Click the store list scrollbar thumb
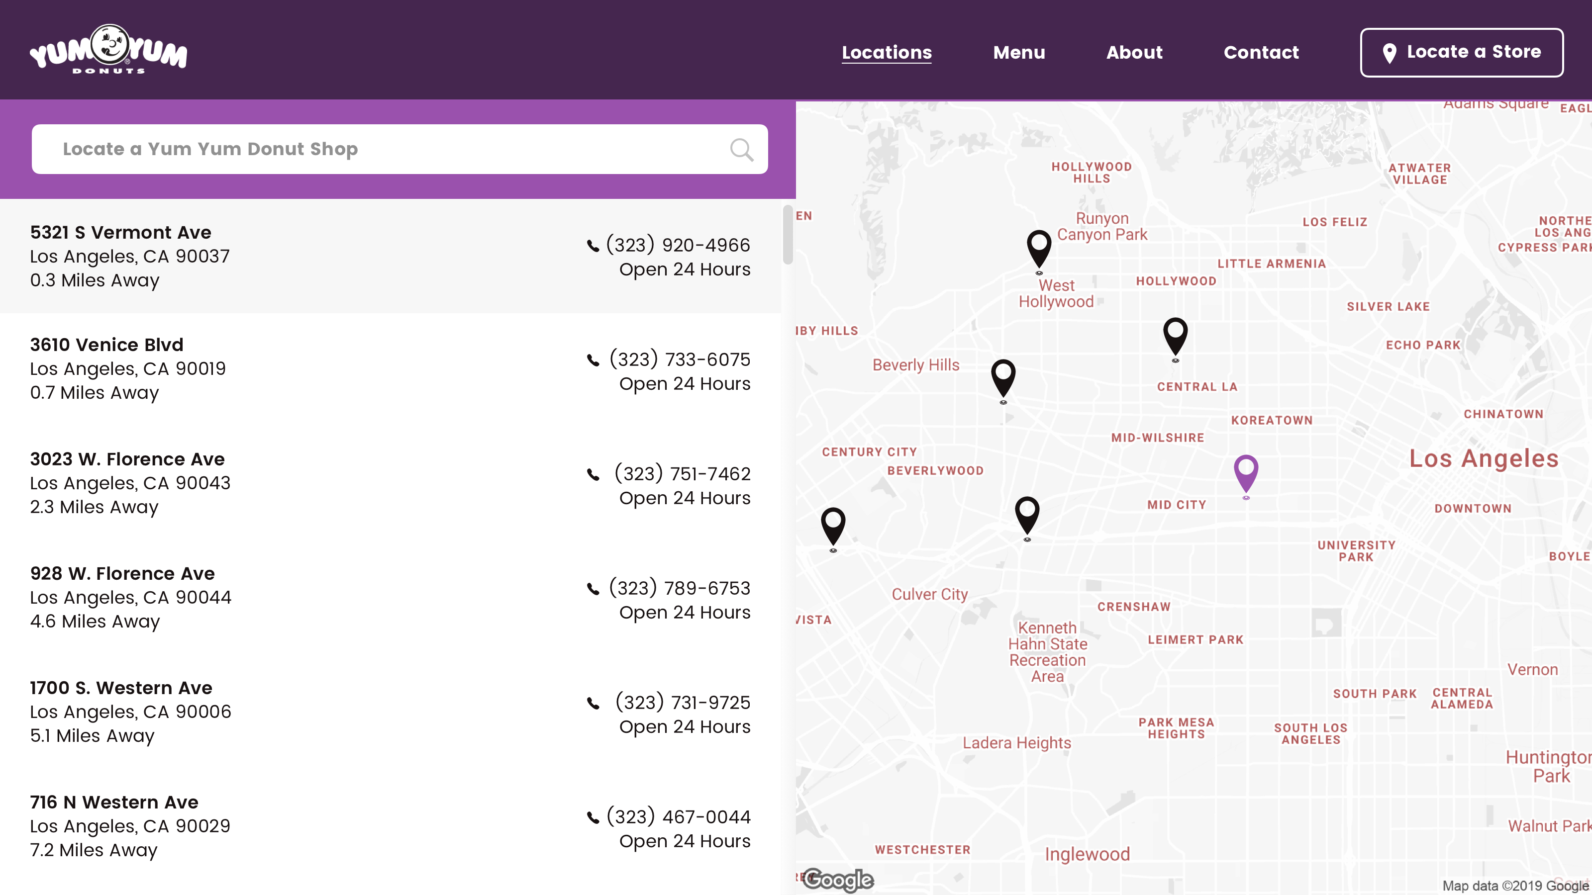This screenshot has height=895, width=1592. click(788, 235)
